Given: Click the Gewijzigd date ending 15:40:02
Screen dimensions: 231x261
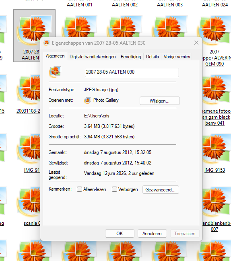Looking at the screenshot, I should [118, 163].
